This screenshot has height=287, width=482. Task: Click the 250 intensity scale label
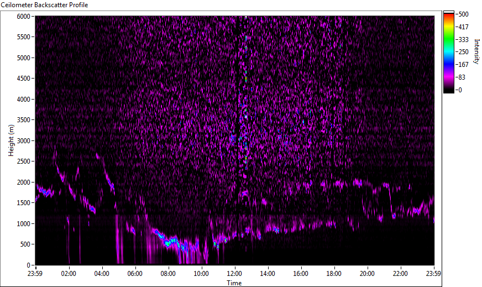point(464,52)
